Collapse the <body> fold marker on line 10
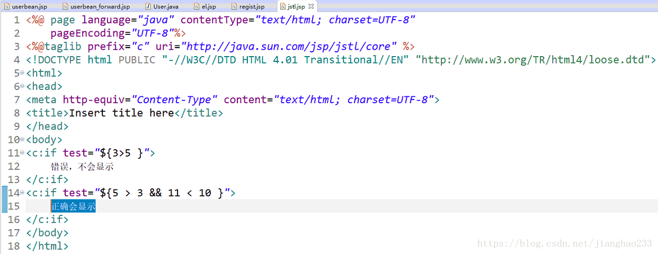658x254 pixels. click(22, 140)
